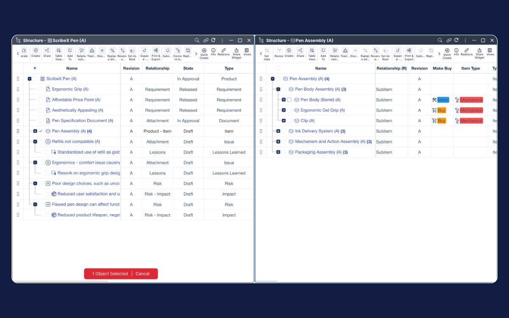Check the Ergonomic Grip (A) row checkbox
The width and height of the screenshot is (509, 318).
click(x=41, y=89)
